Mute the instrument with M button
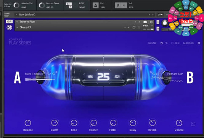The image size is (204, 138). [158, 29]
